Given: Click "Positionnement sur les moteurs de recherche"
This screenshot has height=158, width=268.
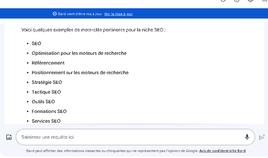Looking at the screenshot, I should [80, 73].
